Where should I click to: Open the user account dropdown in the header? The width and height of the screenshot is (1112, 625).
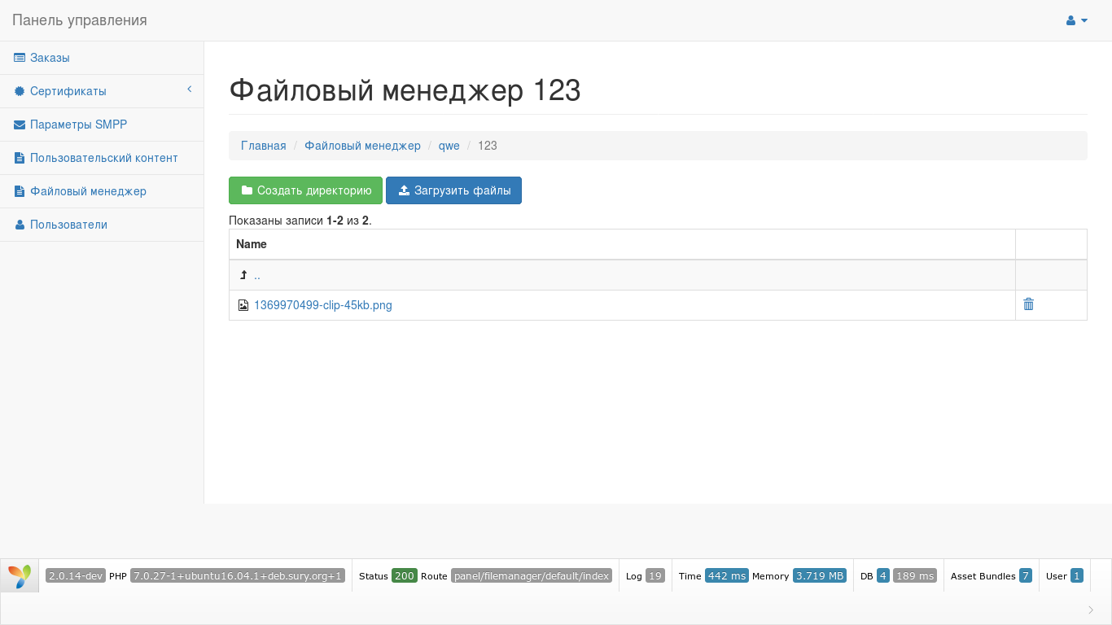[1077, 20]
